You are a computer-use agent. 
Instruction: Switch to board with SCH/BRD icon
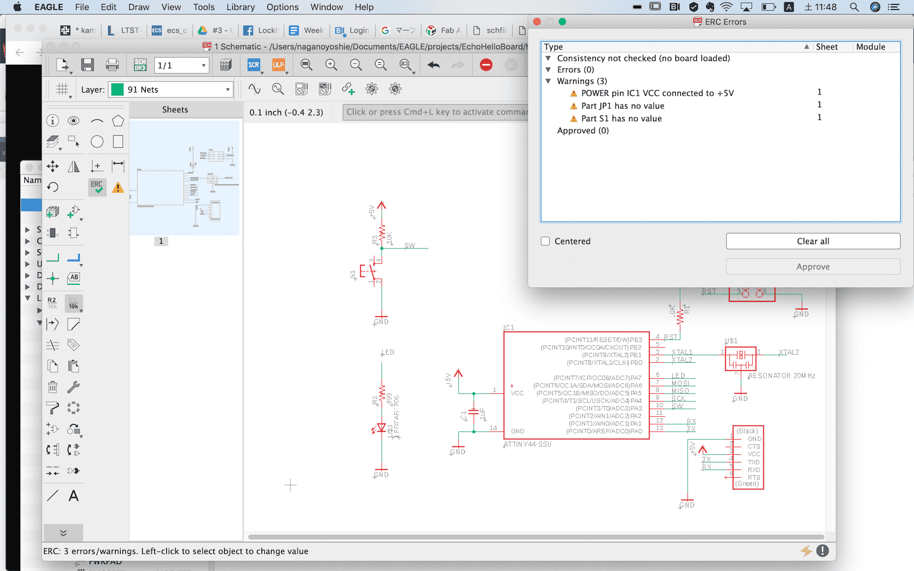[x=140, y=65]
